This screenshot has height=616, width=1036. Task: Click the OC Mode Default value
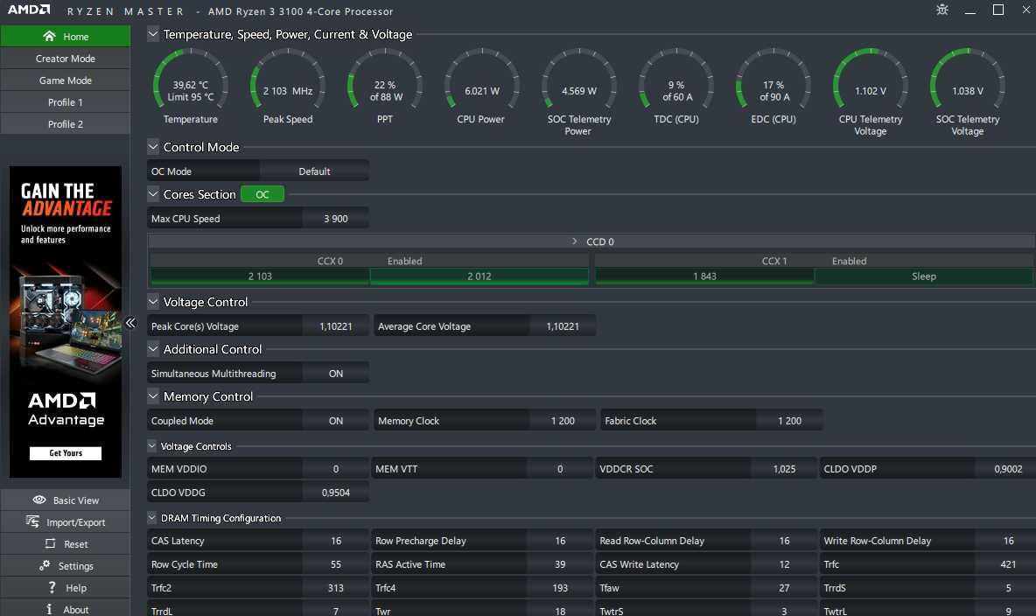[x=314, y=171]
